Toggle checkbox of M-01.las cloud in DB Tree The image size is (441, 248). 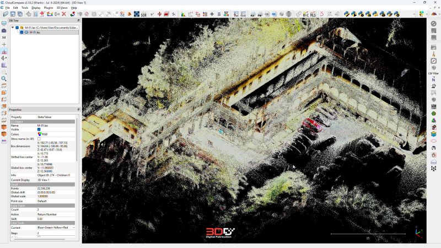[x=21, y=32]
